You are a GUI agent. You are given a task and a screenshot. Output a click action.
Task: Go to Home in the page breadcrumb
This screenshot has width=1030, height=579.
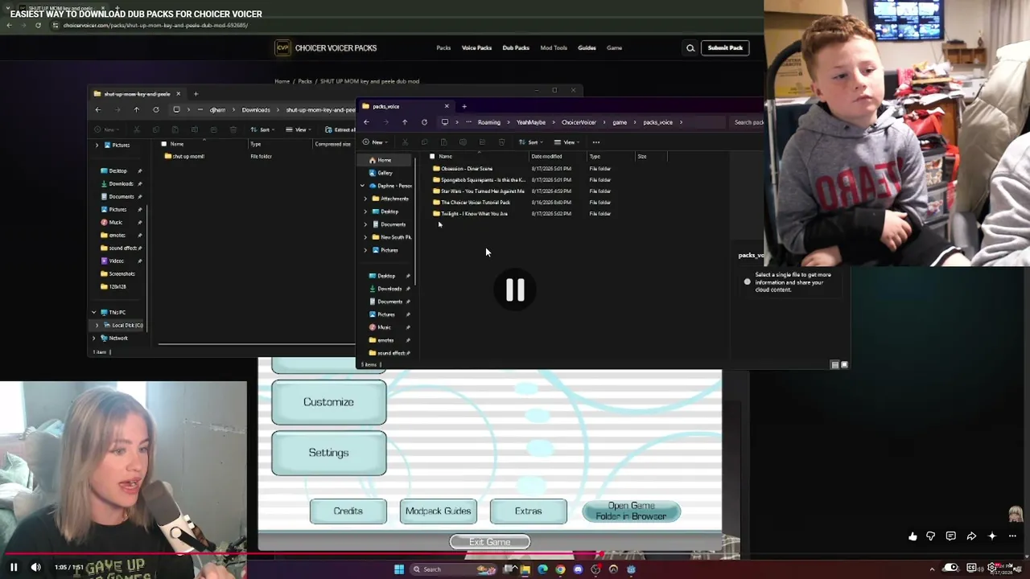coord(282,81)
